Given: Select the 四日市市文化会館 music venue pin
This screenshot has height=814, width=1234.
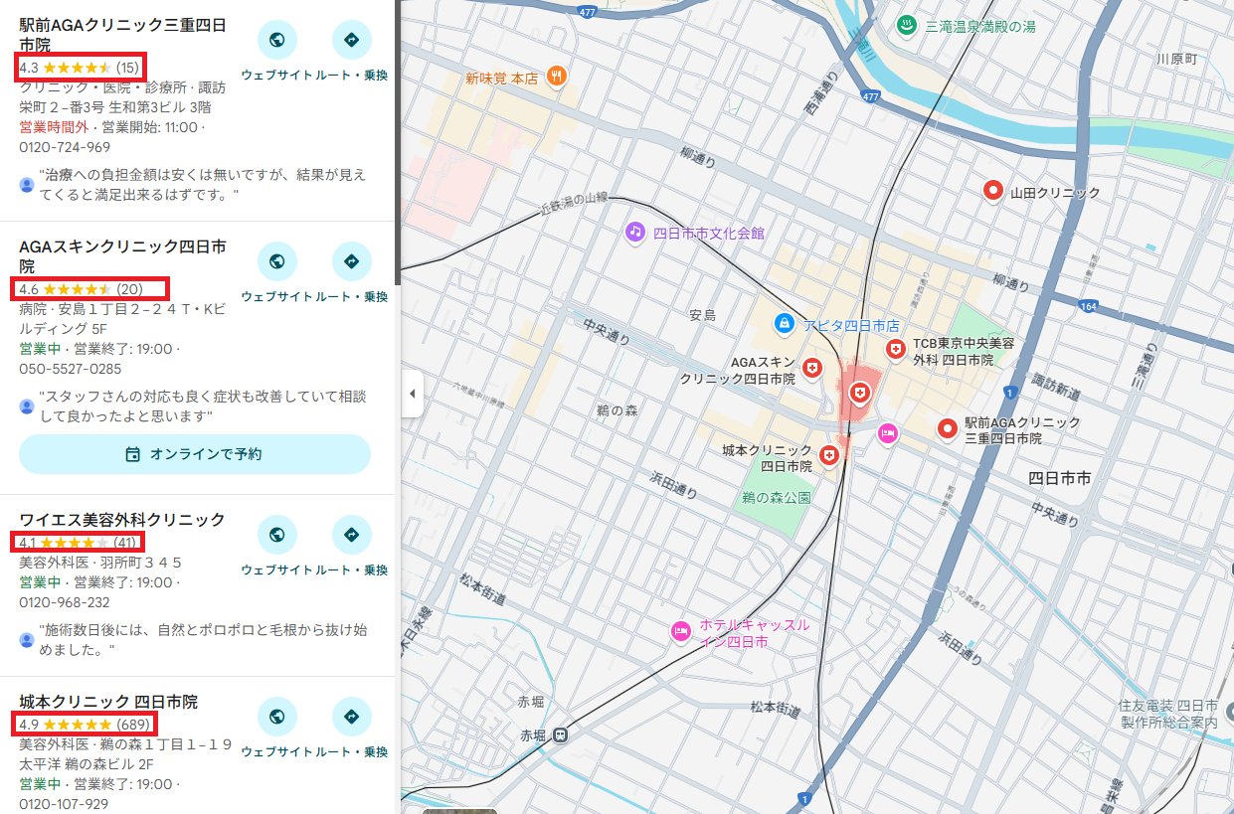Looking at the screenshot, I should pyautogui.click(x=635, y=232).
